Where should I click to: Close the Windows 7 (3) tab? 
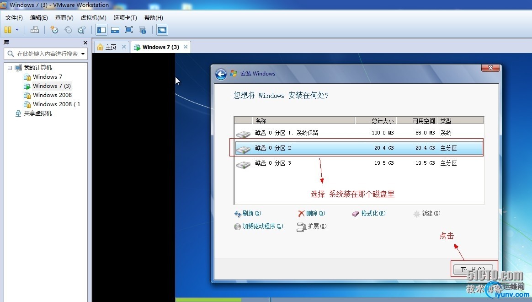click(x=186, y=47)
